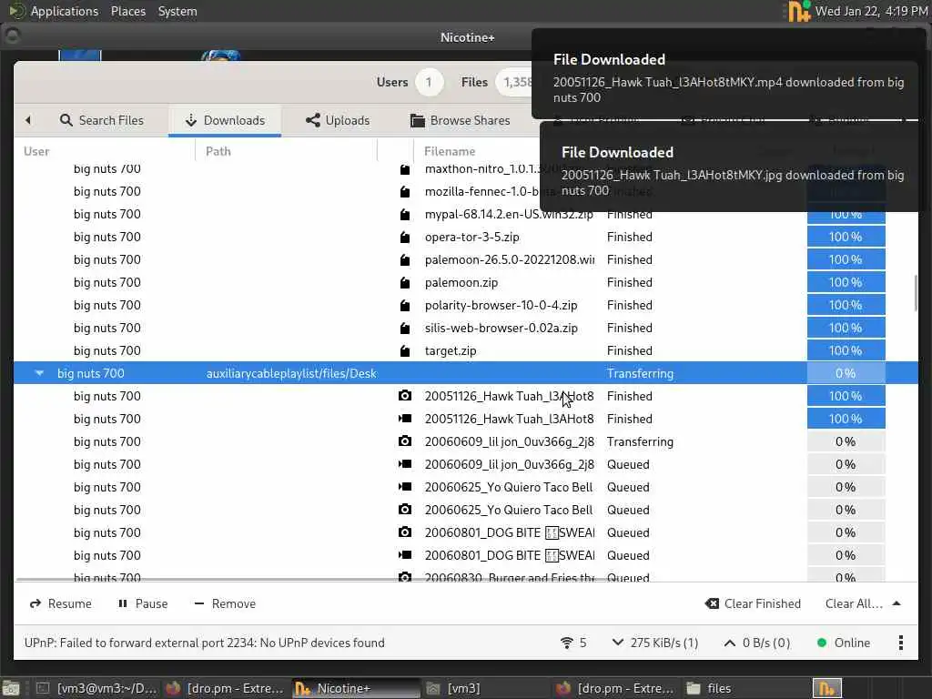Toggle the Online status indicator

tap(844, 643)
